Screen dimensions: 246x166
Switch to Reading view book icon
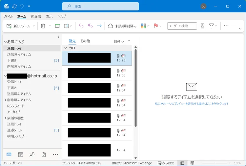click(x=192, y=163)
